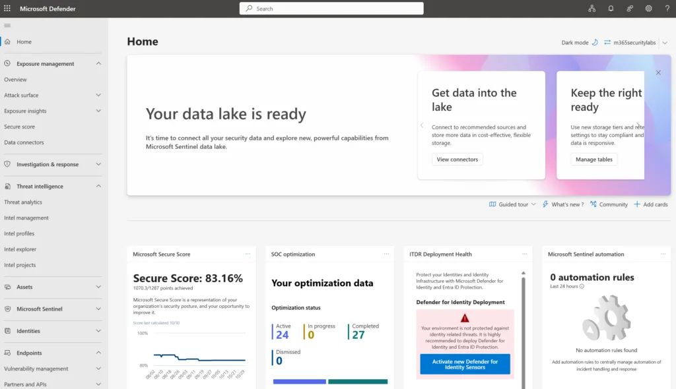Screen dimensions: 676x389
Task: Expand the Identities section
Action: coord(98,331)
